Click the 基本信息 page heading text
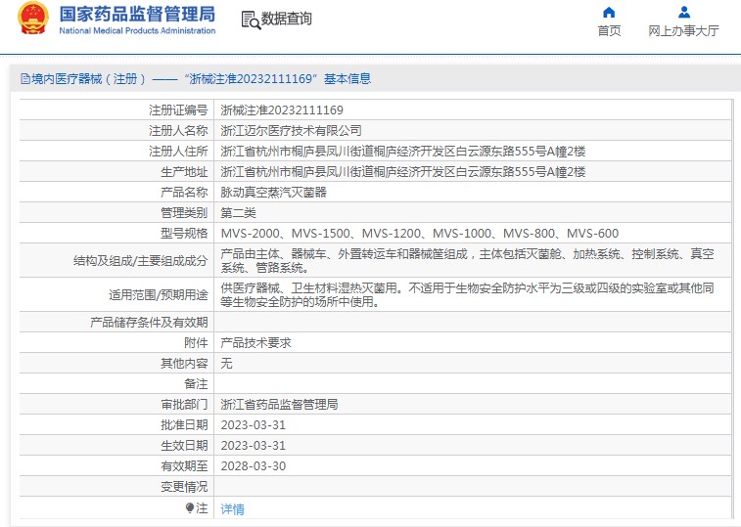The image size is (741, 527). point(347,79)
